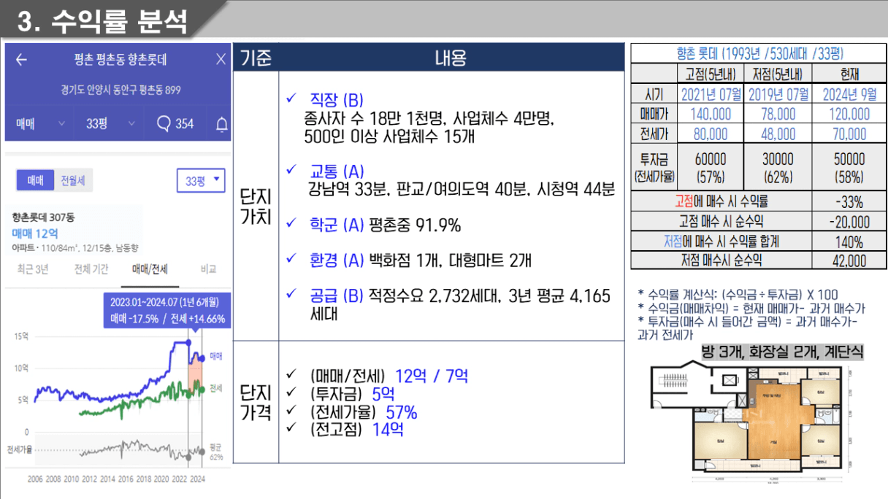888x499 pixels.
Task: Click the 2021년 07월 cell
Action: point(711,95)
